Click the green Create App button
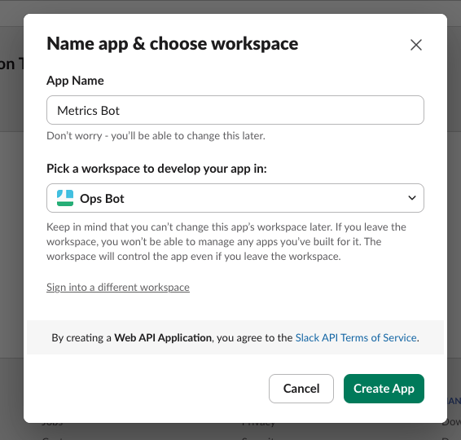The width and height of the screenshot is (461, 440). click(384, 389)
